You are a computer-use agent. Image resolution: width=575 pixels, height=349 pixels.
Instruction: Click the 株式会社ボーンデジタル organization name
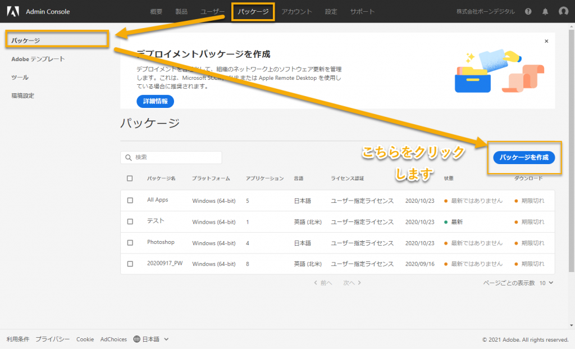coord(486,11)
